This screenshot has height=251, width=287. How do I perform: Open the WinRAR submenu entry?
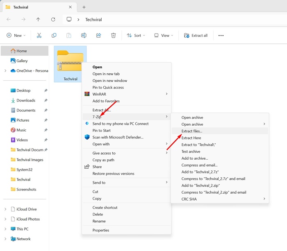[126, 94]
